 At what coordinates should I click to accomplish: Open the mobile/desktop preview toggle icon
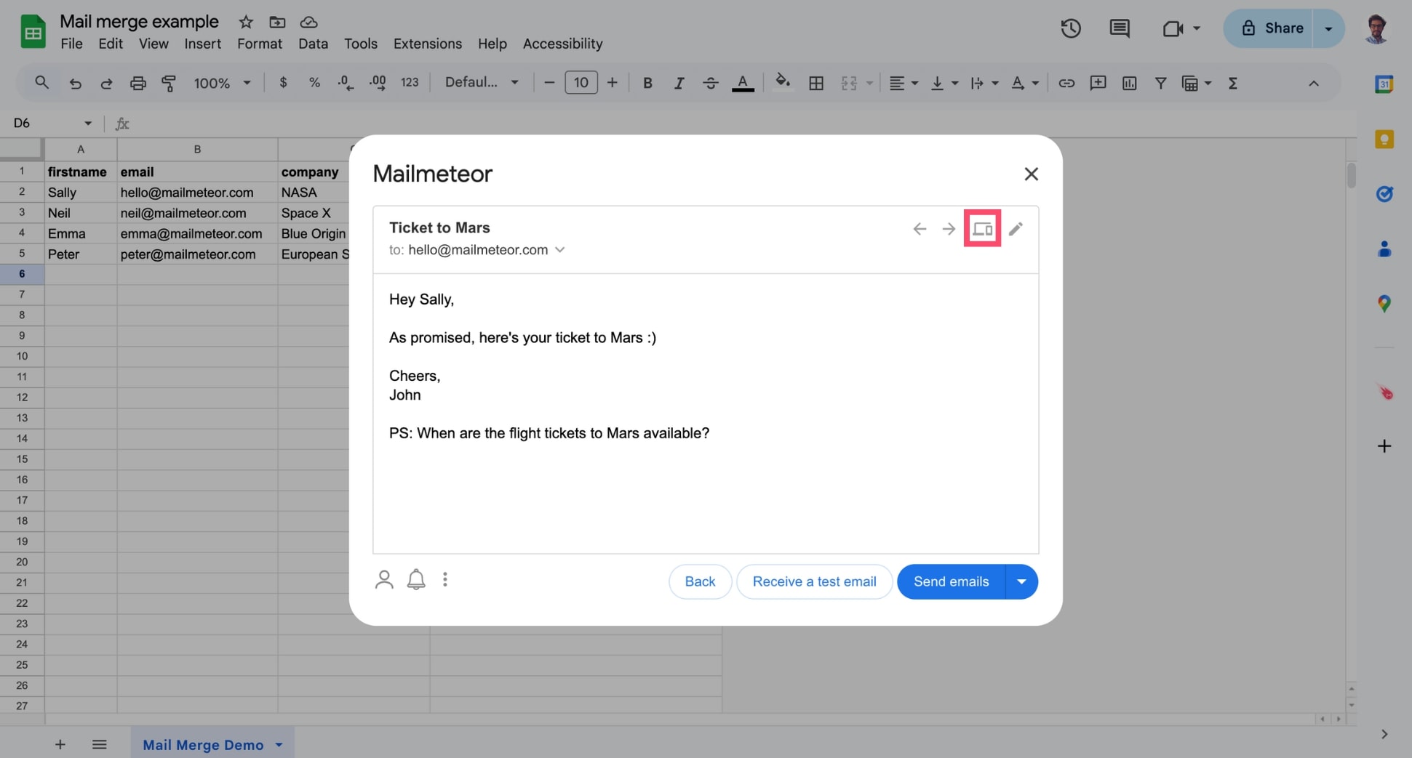pos(982,229)
